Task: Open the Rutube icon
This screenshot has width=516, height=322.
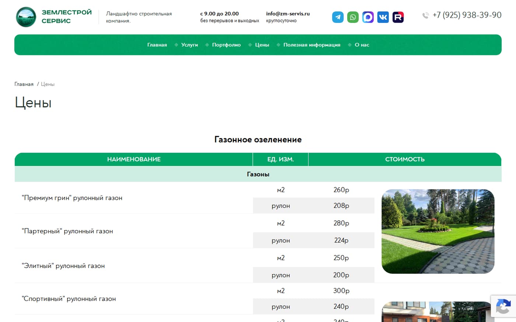Action: pyautogui.click(x=398, y=17)
